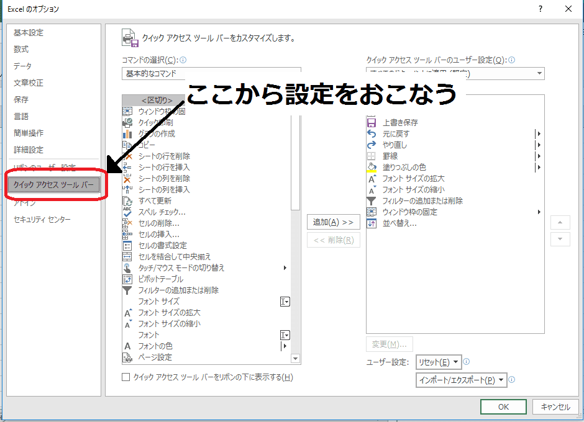Select the 塗りつぶしの色 paint bucket icon
Image resolution: width=584 pixels, height=422 pixels.
click(x=372, y=167)
